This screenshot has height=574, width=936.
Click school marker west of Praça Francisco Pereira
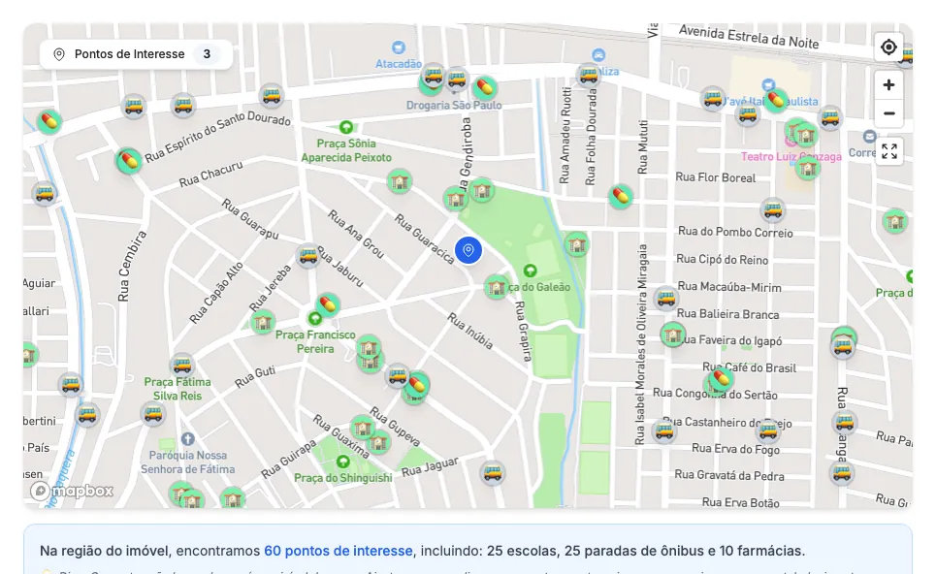[262, 322]
